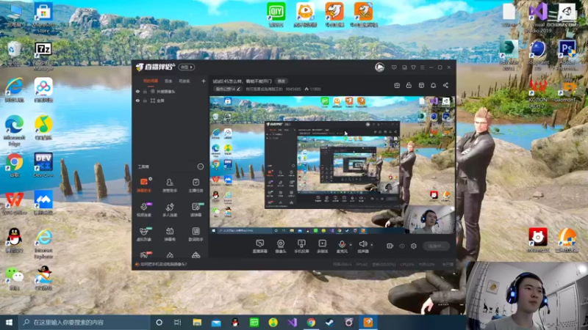Open the 房管助手 tool
The image size is (588, 330).
pyautogui.click(x=170, y=185)
